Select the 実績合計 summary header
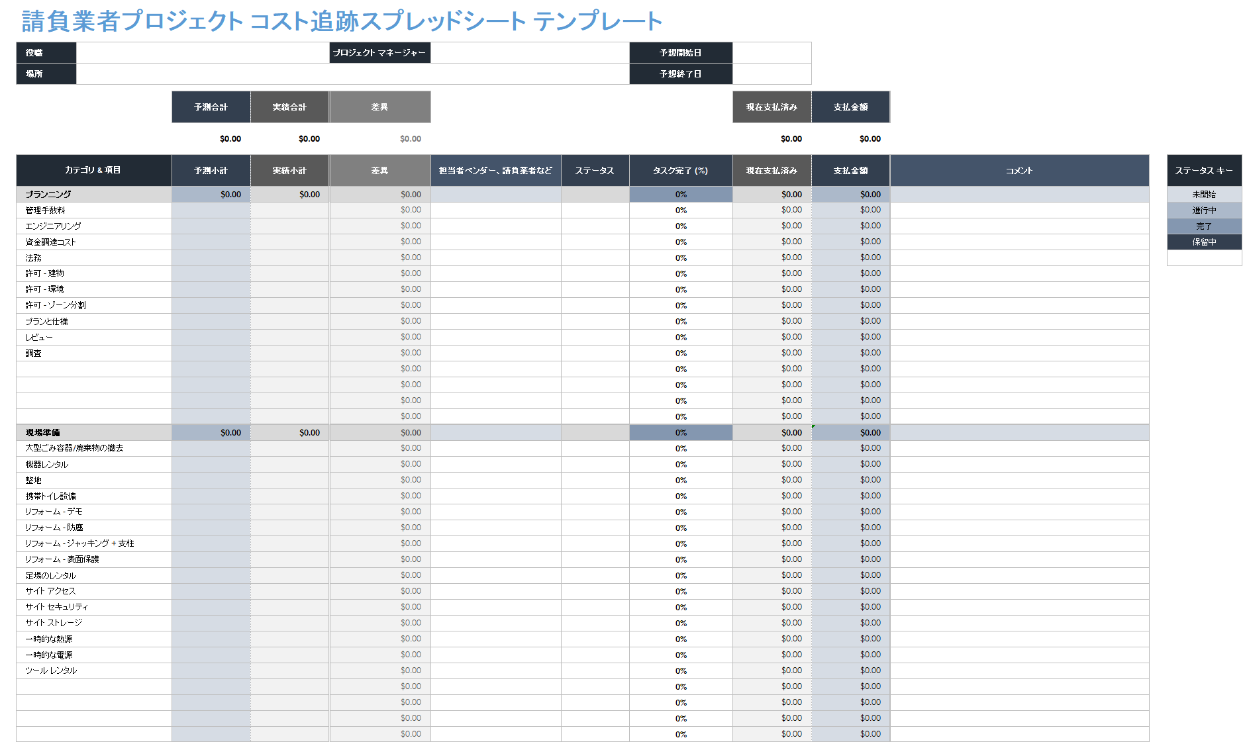 [290, 107]
